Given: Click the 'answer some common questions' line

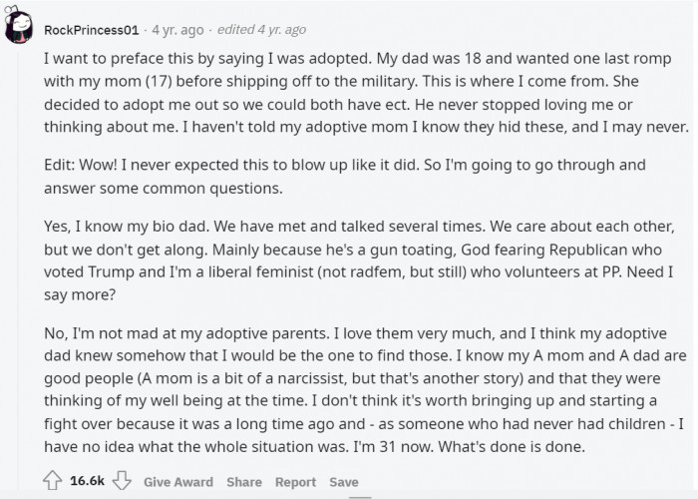Looking at the screenshot, I should [x=163, y=189].
